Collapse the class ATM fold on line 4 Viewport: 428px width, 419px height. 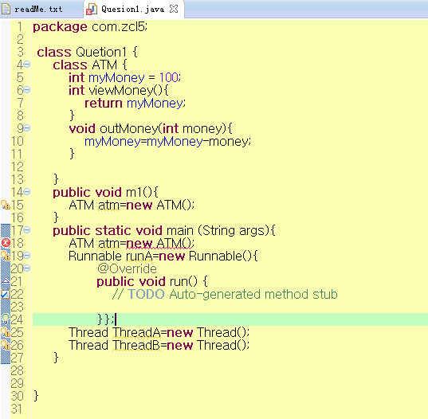pyautogui.click(x=27, y=65)
